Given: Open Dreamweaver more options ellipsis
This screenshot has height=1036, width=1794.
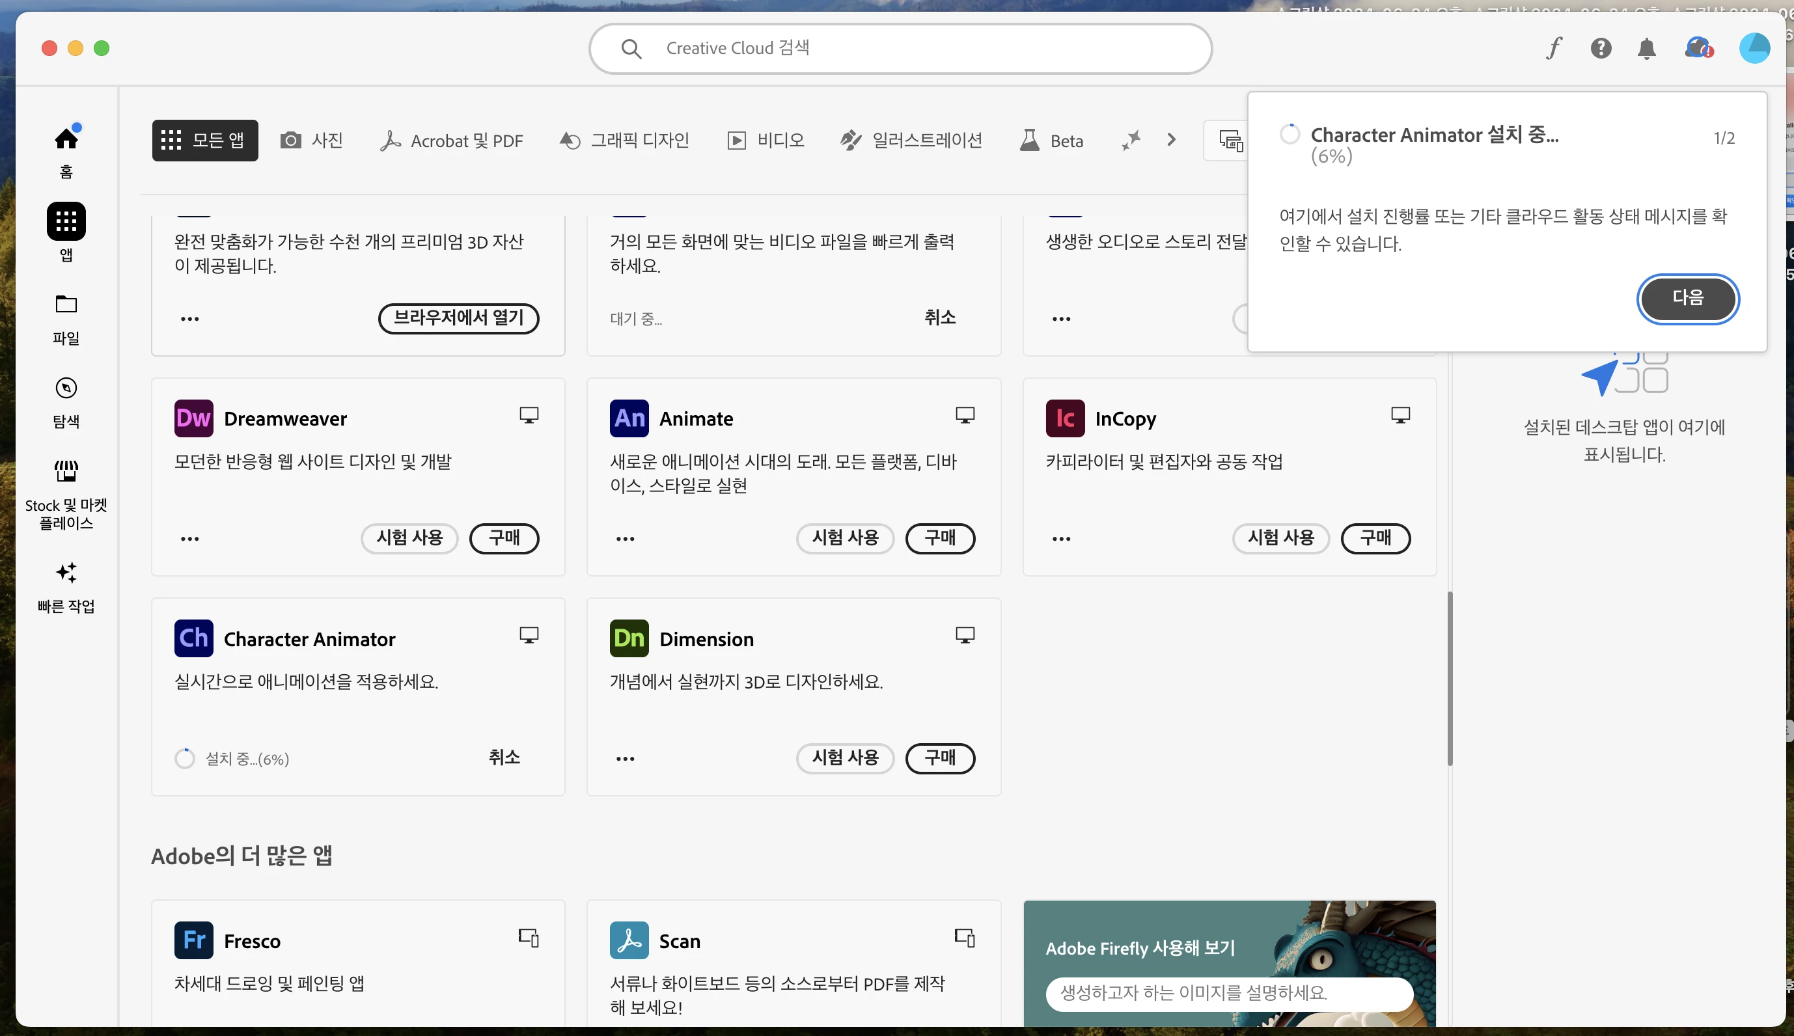Looking at the screenshot, I should coord(190,539).
